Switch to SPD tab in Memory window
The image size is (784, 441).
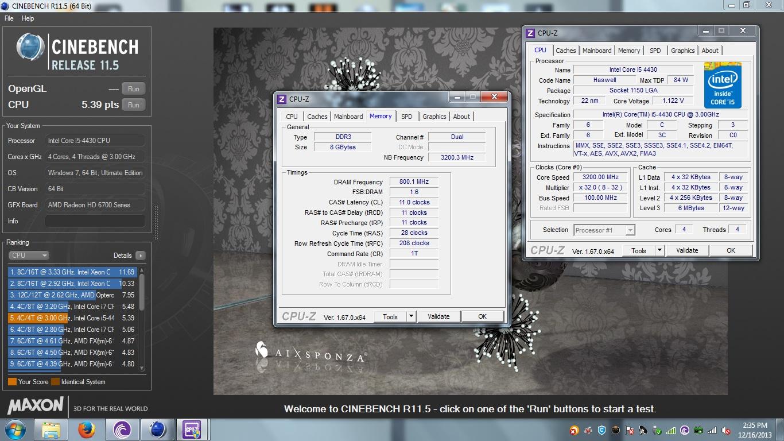pyautogui.click(x=407, y=117)
